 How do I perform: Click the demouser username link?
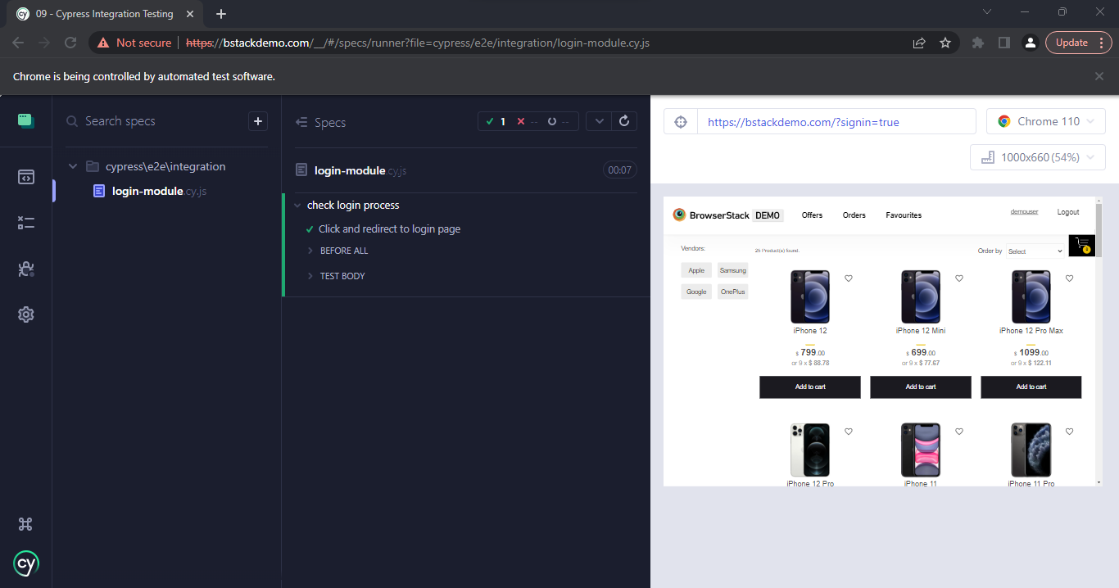(x=1024, y=212)
